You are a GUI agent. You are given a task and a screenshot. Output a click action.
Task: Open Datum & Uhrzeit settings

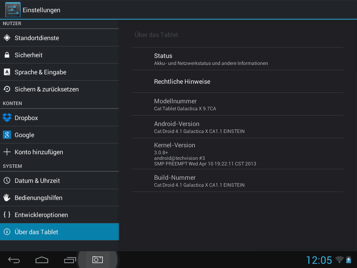point(59,180)
